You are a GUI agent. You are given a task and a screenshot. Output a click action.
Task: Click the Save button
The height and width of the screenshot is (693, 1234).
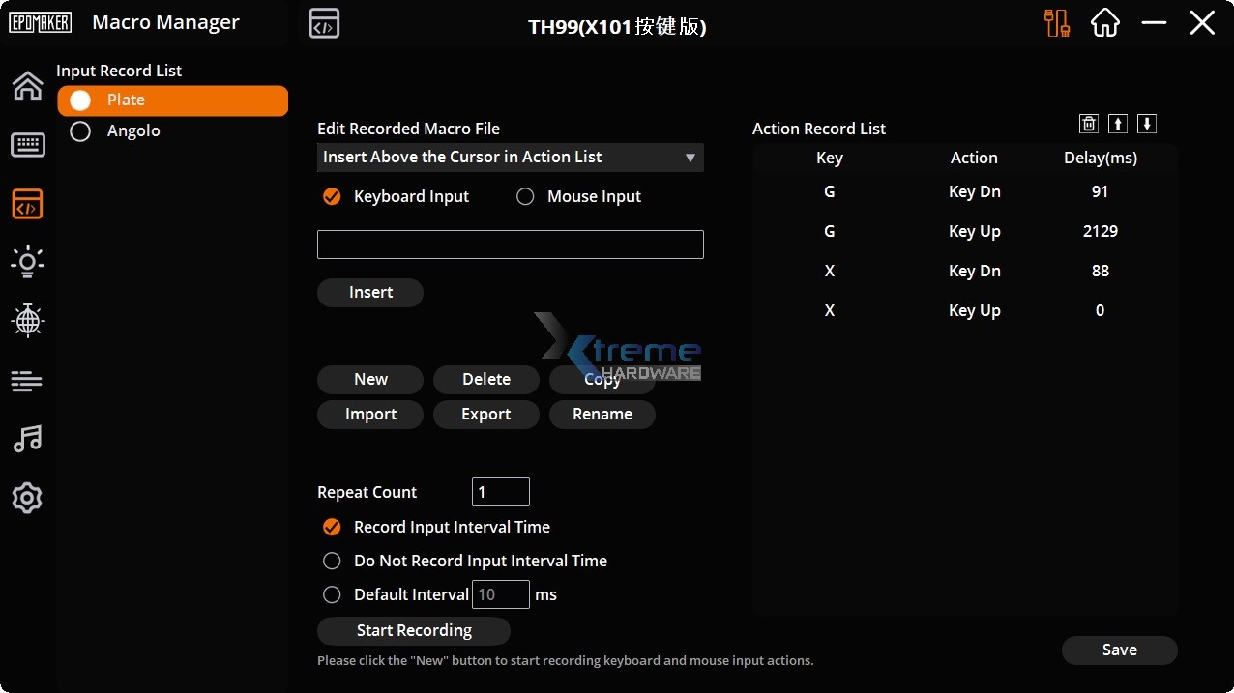[x=1119, y=650]
